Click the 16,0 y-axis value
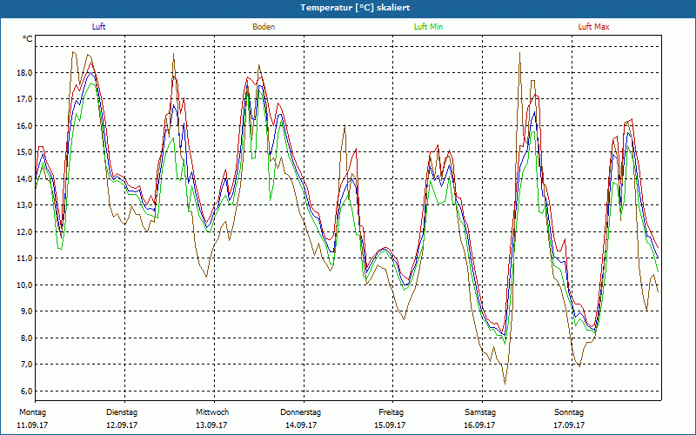The height and width of the screenshot is (435, 696). 25,125
